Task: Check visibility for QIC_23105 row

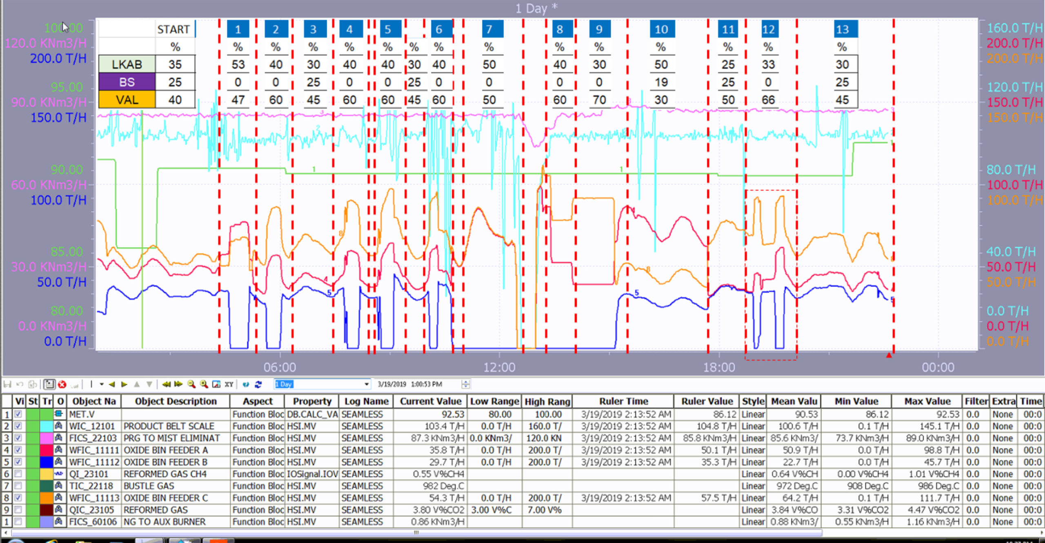Action: 18,510
